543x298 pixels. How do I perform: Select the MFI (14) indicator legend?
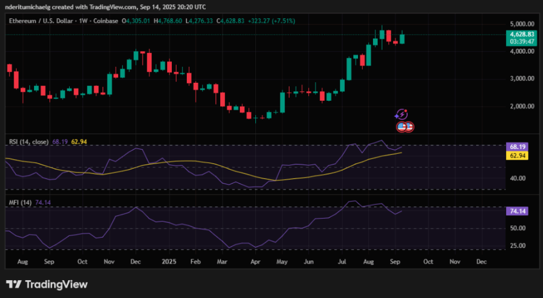click(x=20, y=203)
